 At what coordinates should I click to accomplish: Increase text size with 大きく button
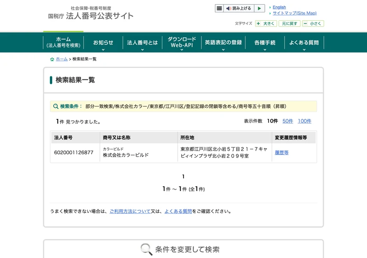266,23
